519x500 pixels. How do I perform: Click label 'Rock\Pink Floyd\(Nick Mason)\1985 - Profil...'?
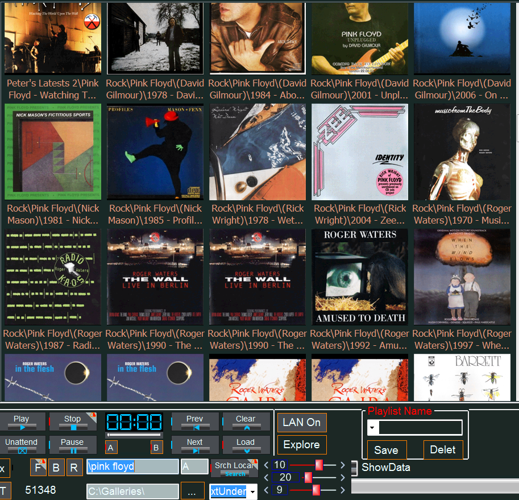pos(155,214)
